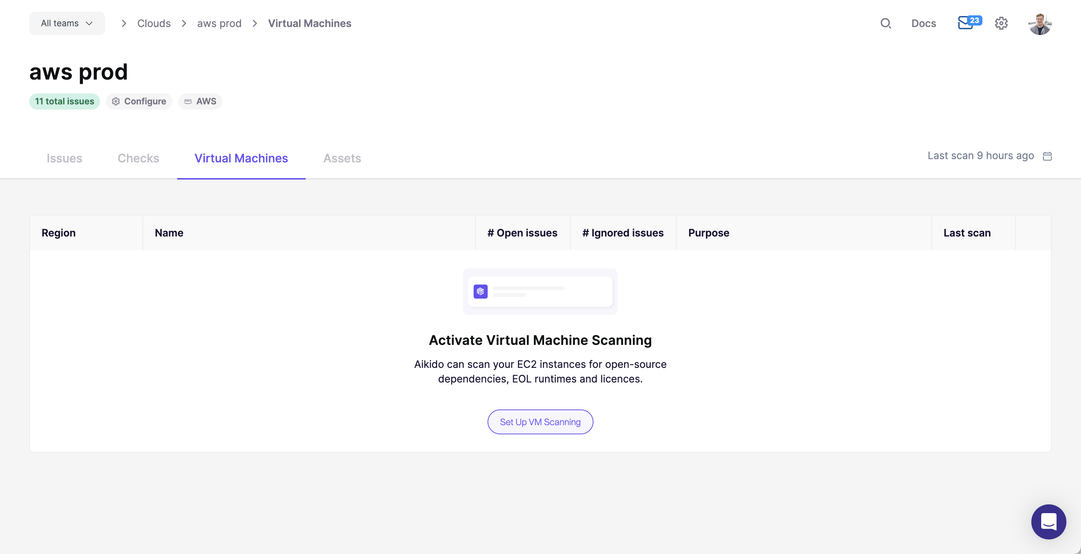Expand the All teams dropdown

pyautogui.click(x=67, y=23)
